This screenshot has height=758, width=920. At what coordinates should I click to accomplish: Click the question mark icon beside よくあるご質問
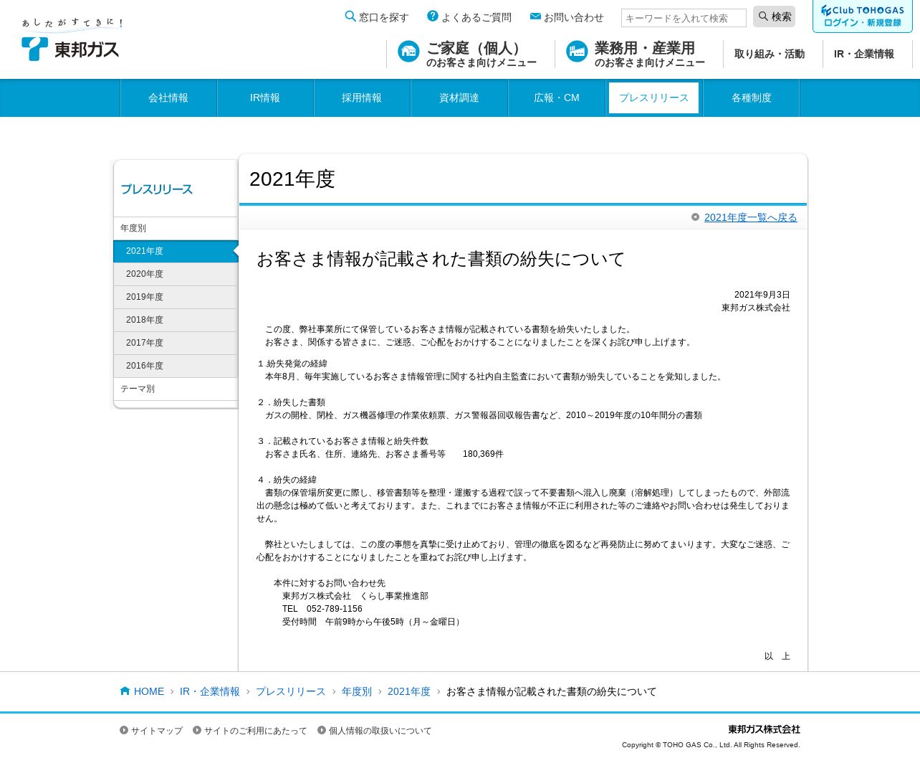[x=433, y=16]
